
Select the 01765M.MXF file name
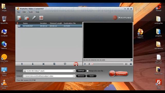coord(28,26)
